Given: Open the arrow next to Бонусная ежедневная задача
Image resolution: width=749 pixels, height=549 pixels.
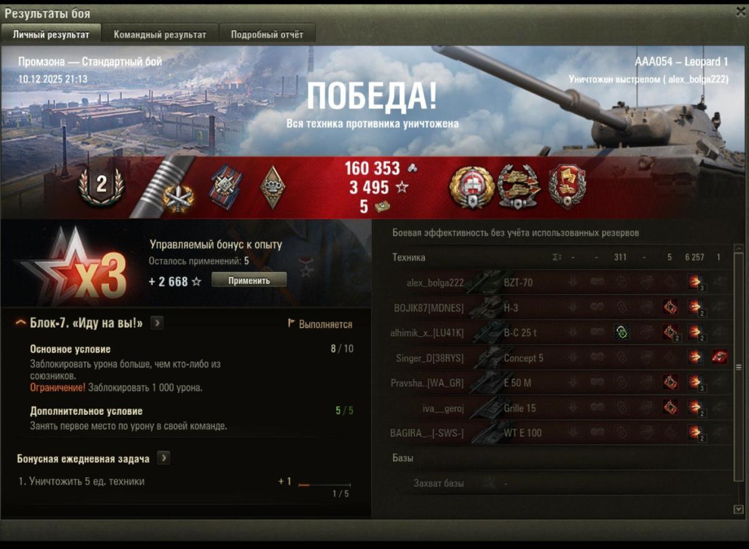Looking at the screenshot, I should pyautogui.click(x=164, y=458).
